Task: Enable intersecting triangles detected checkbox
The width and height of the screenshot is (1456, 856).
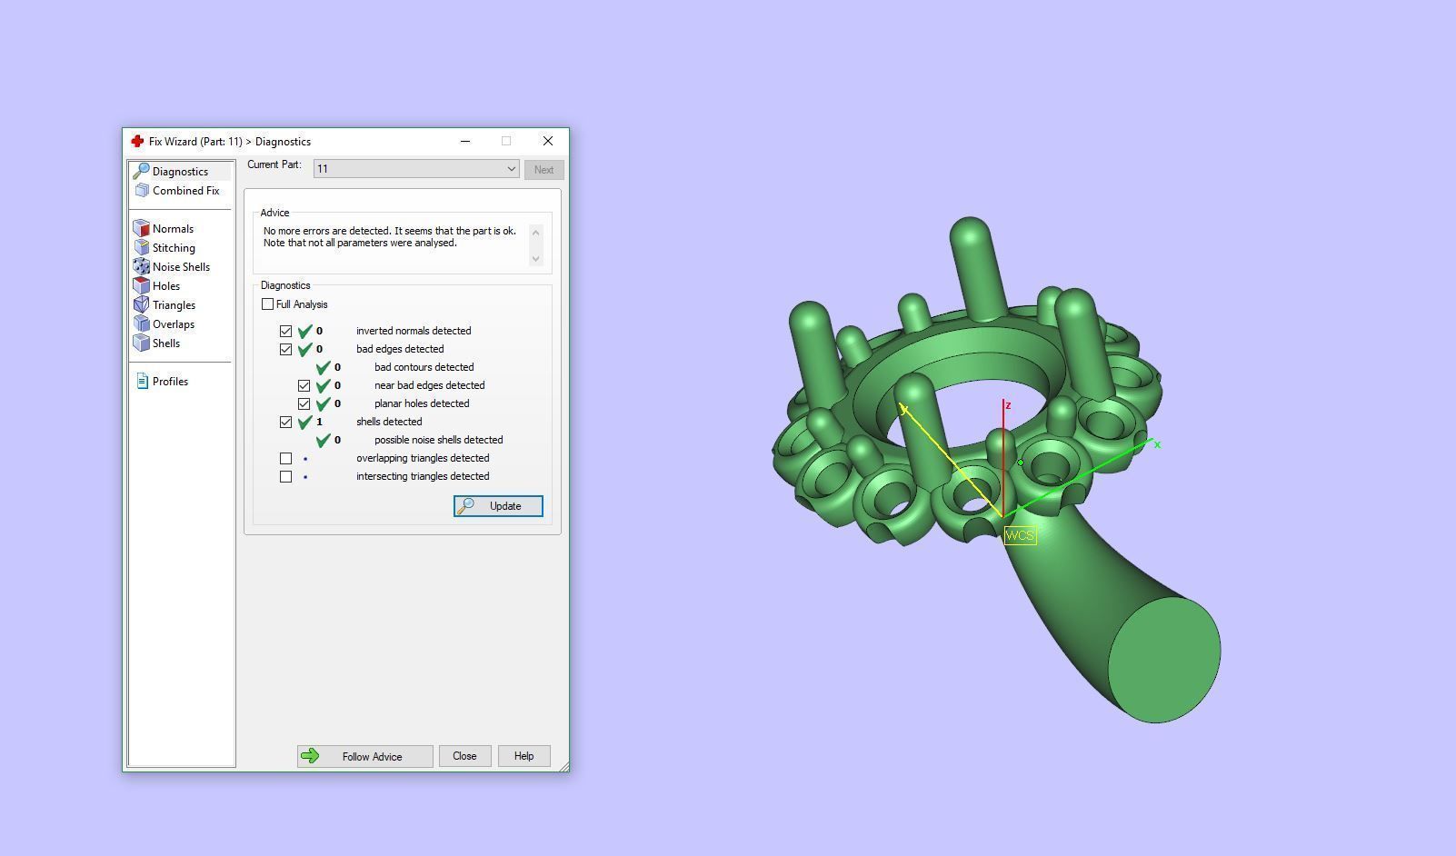Action: tap(286, 477)
